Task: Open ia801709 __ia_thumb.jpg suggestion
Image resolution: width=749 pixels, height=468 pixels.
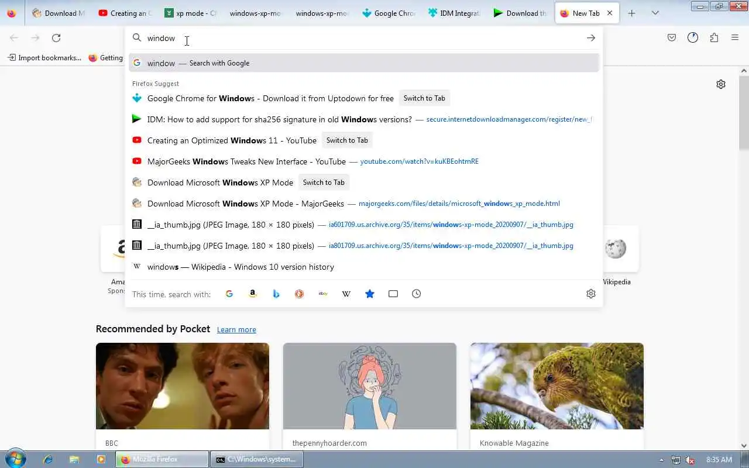Action: 364,246
